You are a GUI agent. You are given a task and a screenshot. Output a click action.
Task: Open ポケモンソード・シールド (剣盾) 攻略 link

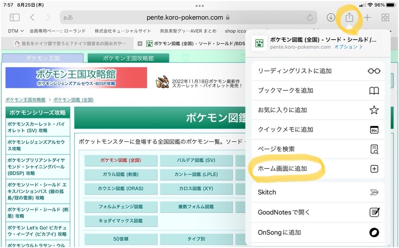(x=38, y=213)
